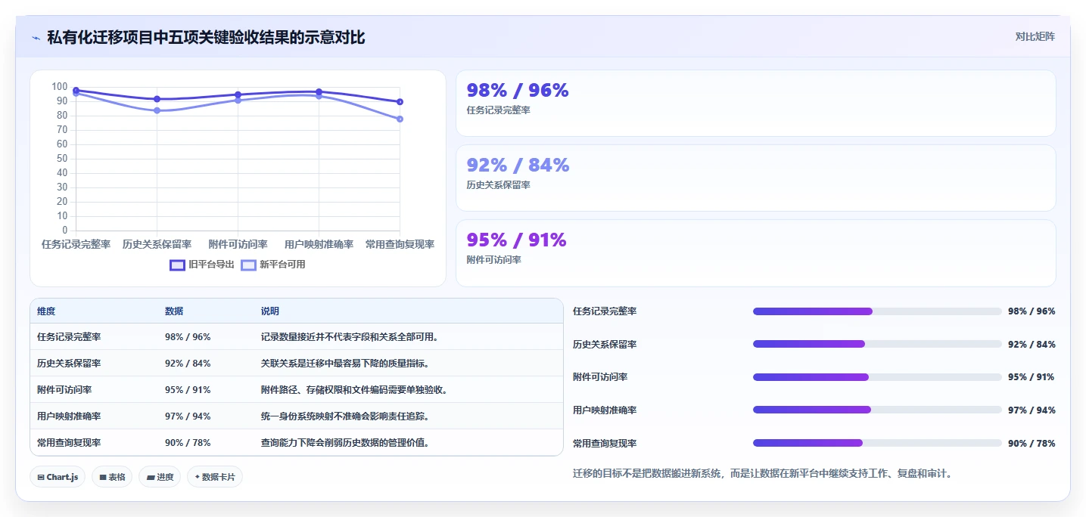Click the 附件可访问率 chart axis label

click(x=238, y=244)
